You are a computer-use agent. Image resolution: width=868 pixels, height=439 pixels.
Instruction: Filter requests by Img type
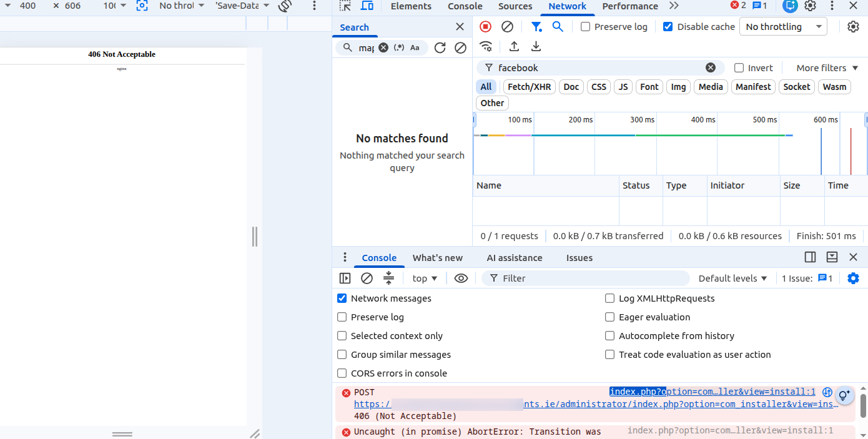[679, 87]
